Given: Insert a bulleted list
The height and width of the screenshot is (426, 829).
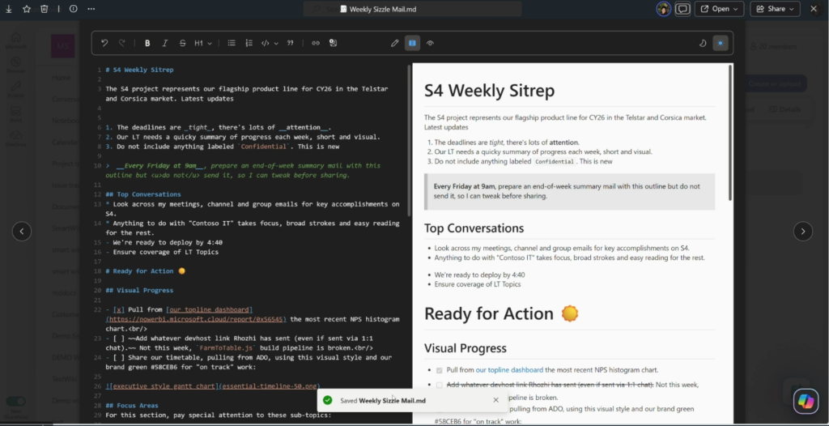Looking at the screenshot, I should click(232, 43).
